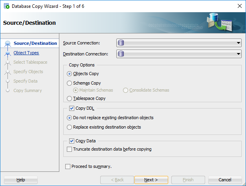Uncheck the Copy DDL checkbox

[72, 109]
